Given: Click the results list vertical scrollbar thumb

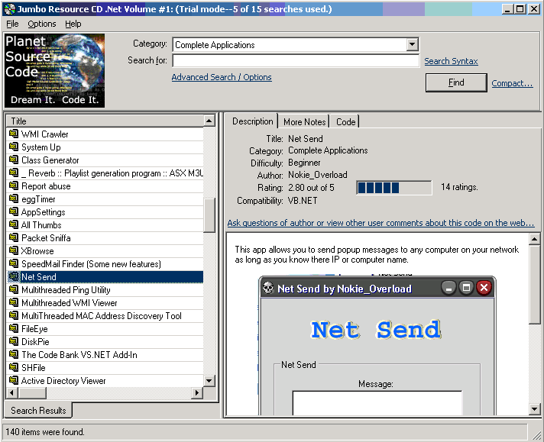Looking at the screenshot, I should [x=209, y=215].
